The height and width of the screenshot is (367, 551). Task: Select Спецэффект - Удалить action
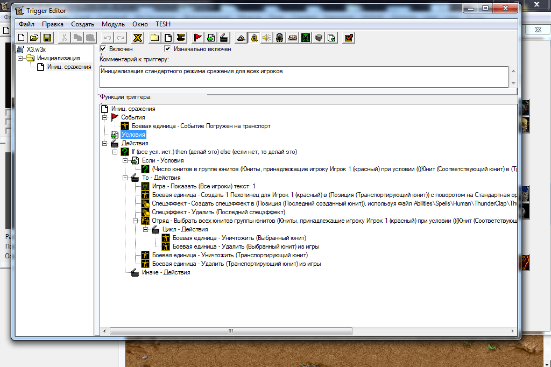coord(218,212)
